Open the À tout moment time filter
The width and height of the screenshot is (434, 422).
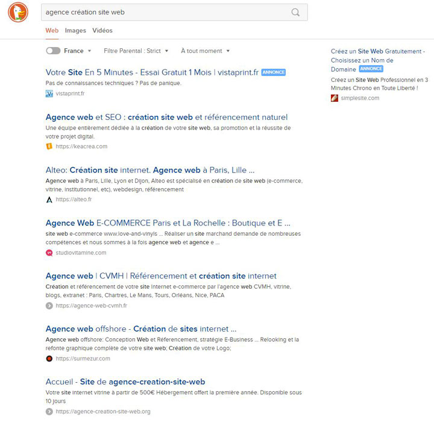(x=205, y=51)
